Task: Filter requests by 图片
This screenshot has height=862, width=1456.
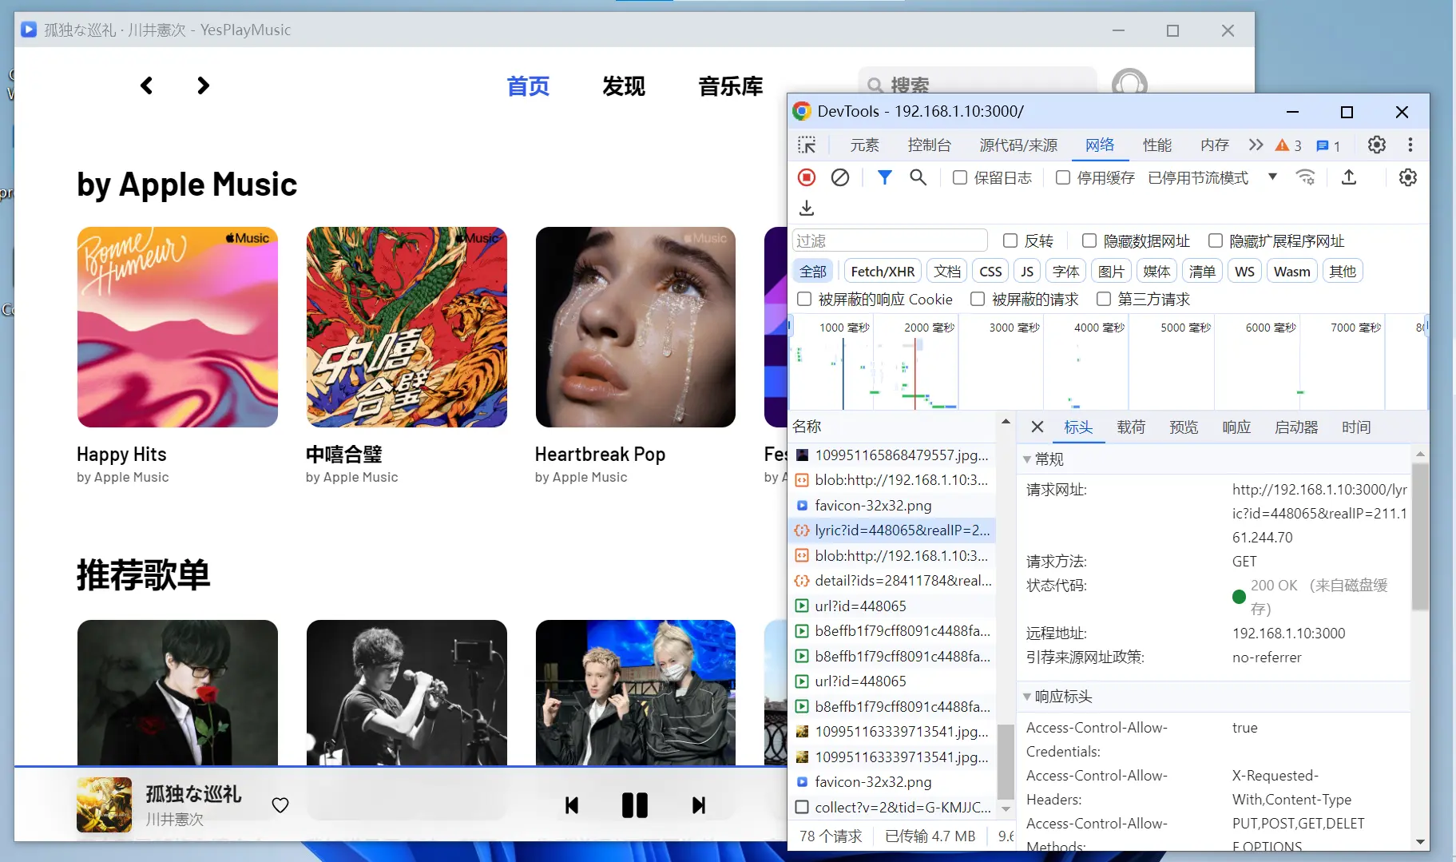Action: 1111,271
